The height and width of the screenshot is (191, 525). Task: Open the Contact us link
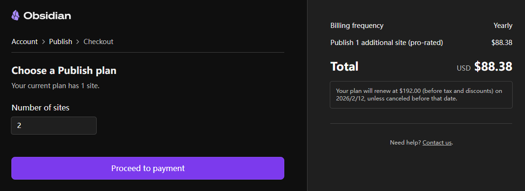437,142
